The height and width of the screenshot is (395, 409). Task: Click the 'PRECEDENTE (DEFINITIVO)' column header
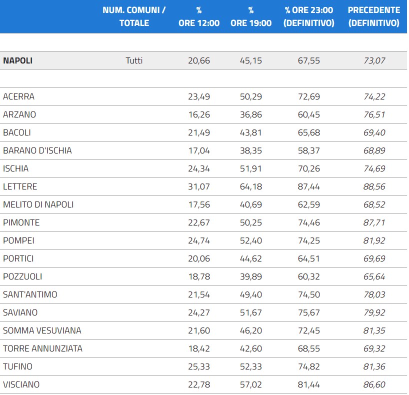[x=373, y=16]
